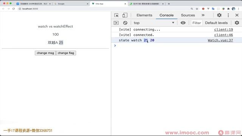Reload the page in browser toolbar

point(14,9)
